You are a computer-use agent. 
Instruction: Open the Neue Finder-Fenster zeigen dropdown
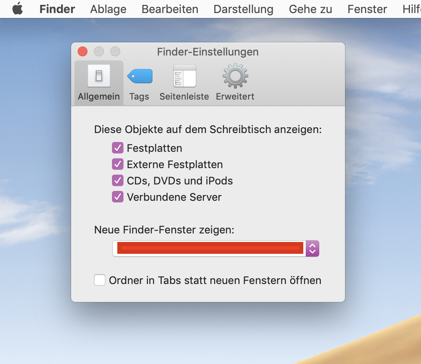point(210,249)
